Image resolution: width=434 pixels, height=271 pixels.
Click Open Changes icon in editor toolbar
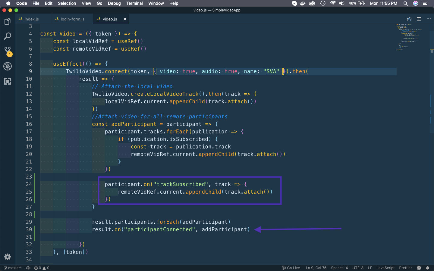pyautogui.click(x=409, y=19)
